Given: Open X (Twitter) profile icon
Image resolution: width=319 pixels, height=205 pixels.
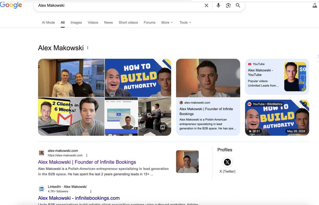Looking at the screenshot, I should (227, 162).
